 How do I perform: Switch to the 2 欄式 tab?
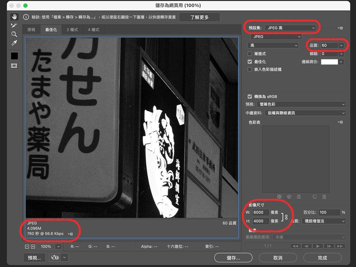tap(72, 30)
